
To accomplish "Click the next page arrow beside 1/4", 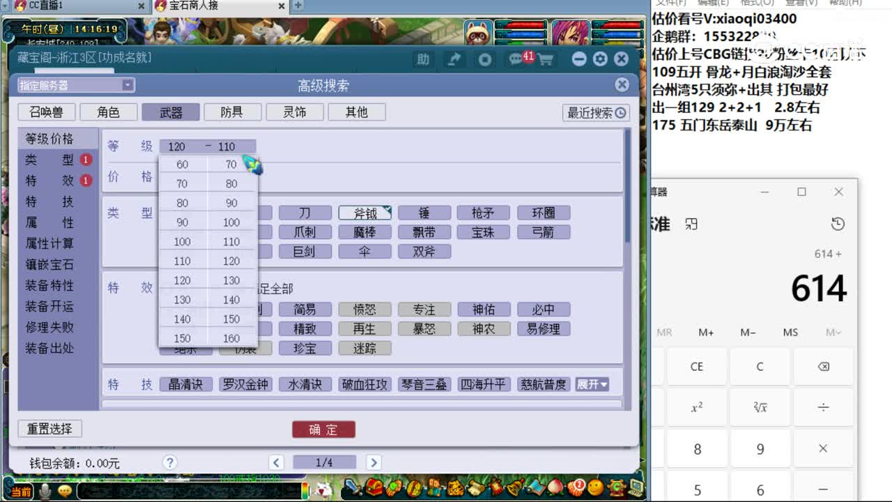I will [374, 462].
